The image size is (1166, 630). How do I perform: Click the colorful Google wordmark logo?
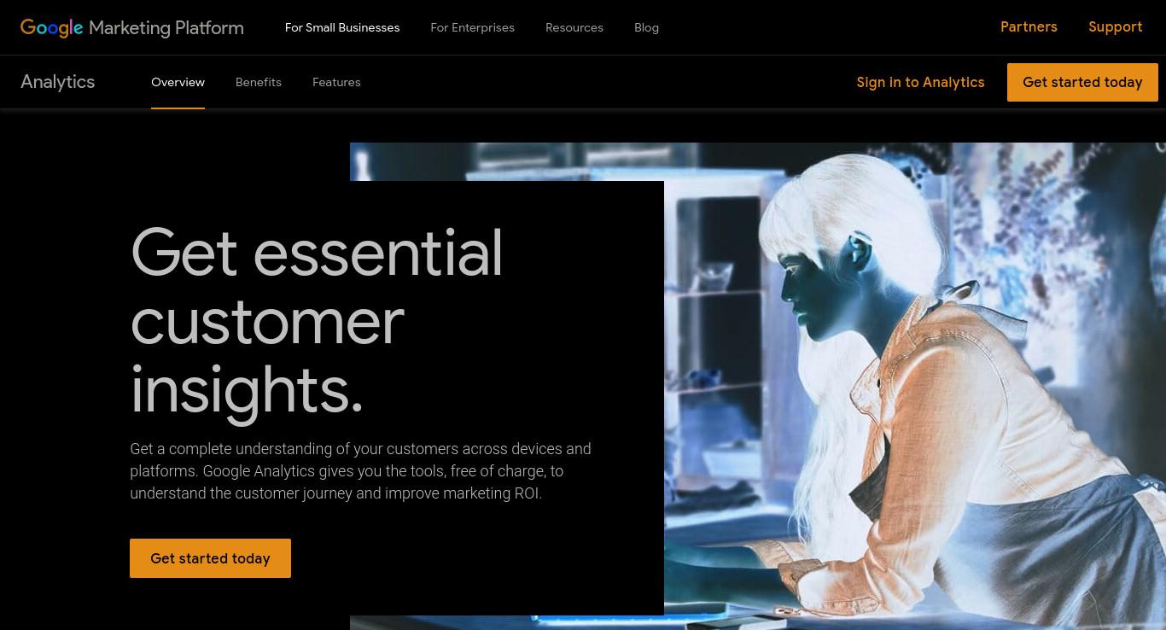click(51, 27)
